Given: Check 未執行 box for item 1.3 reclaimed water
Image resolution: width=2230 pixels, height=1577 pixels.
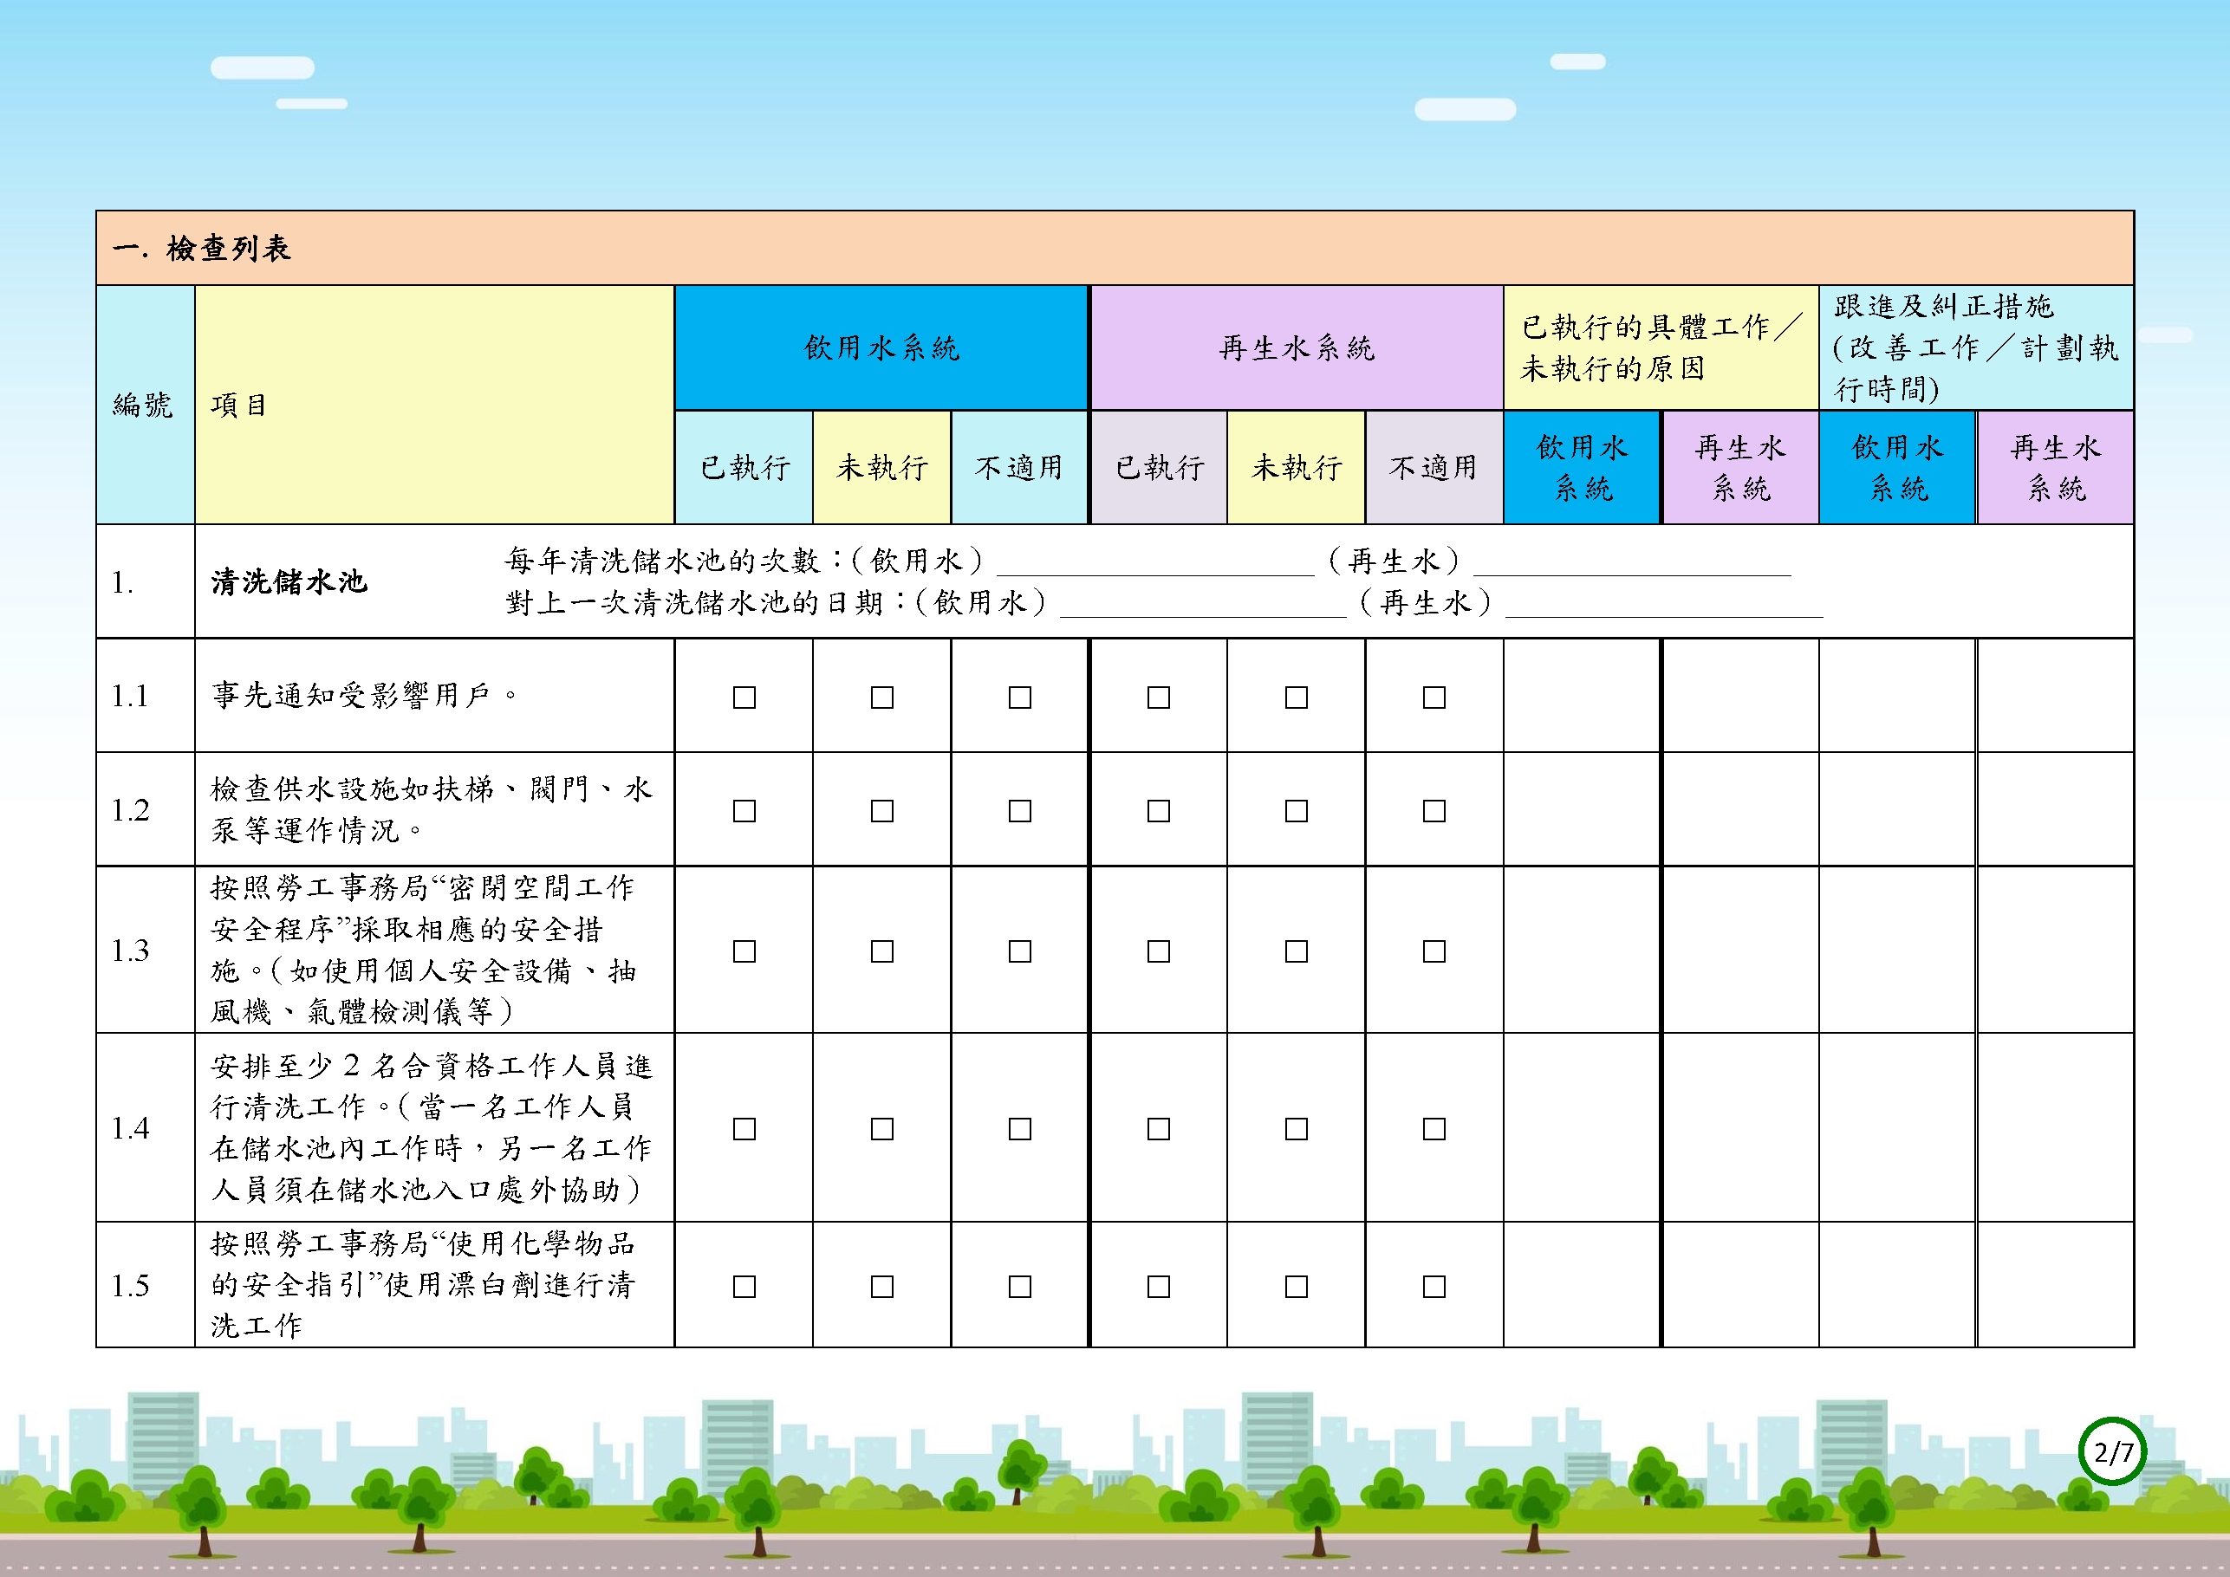Looking at the screenshot, I should point(1297,951).
